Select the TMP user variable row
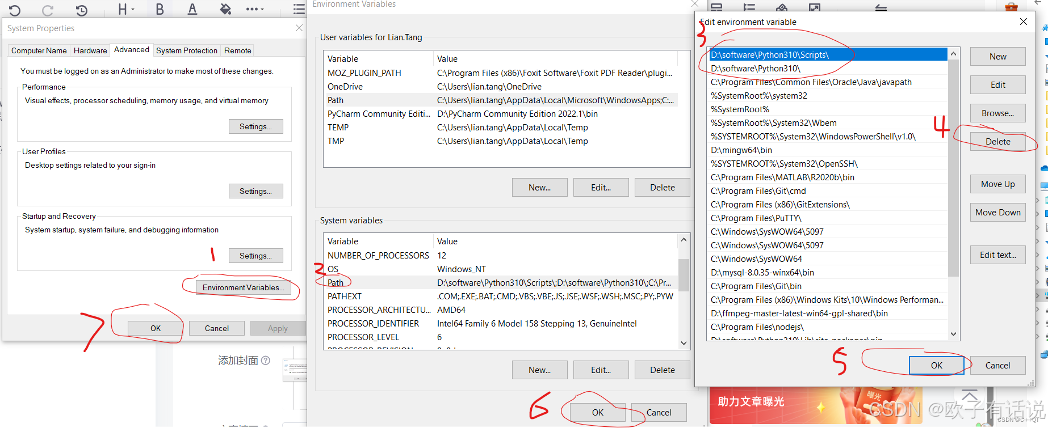This screenshot has height=428, width=1048. 501,141
